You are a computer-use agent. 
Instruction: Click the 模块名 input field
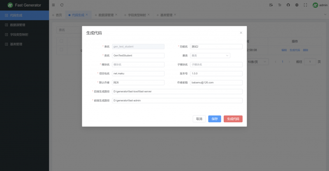coord(138,64)
